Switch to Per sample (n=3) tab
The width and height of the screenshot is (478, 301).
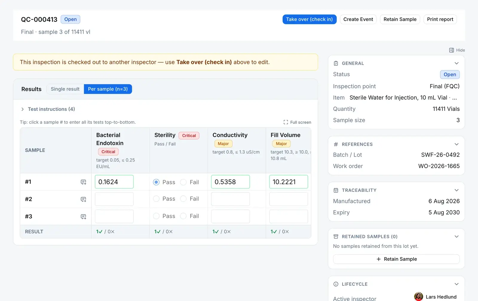coord(108,89)
